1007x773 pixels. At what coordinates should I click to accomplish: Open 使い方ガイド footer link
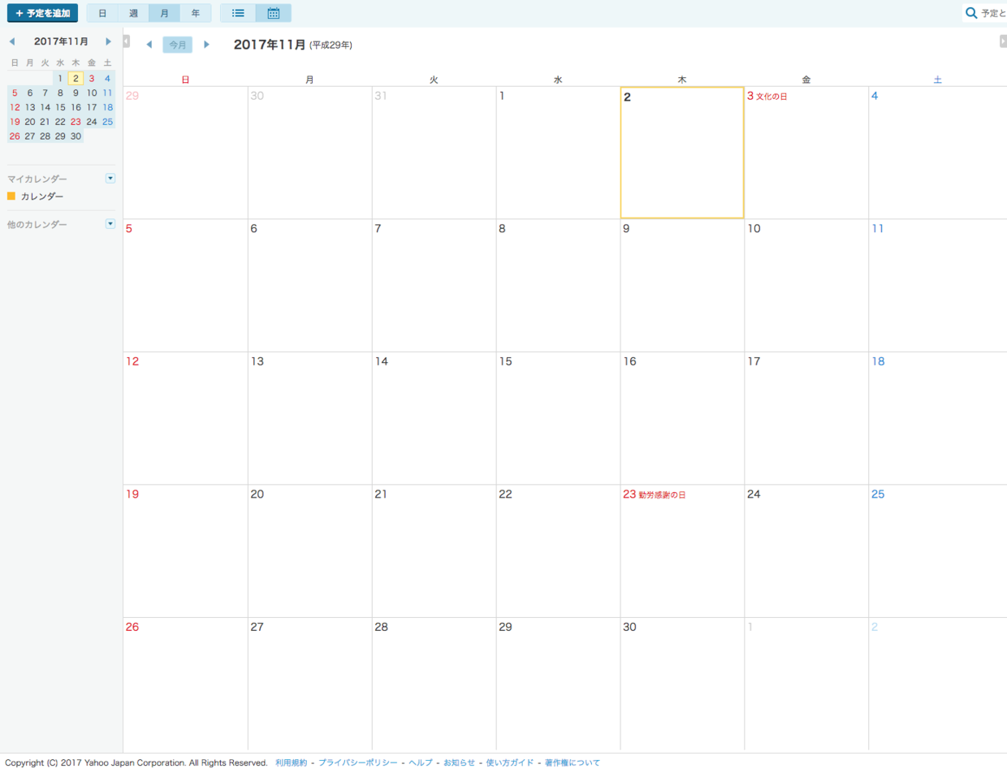pos(510,762)
